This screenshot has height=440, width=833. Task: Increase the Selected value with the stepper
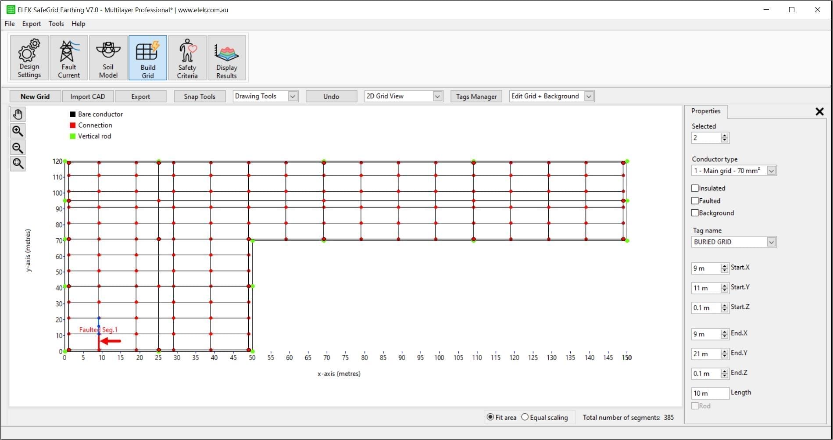pos(725,136)
